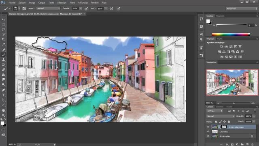Open the Fichier menu
This screenshot has height=146, width=259.
12,3
